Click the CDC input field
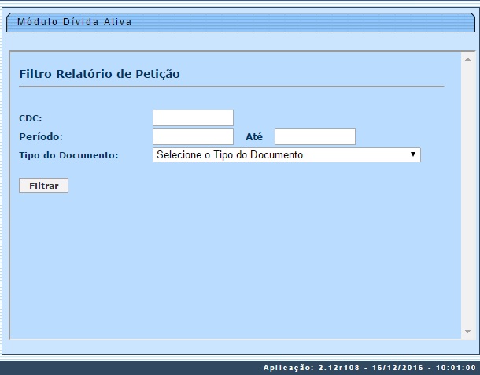 pyautogui.click(x=193, y=118)
